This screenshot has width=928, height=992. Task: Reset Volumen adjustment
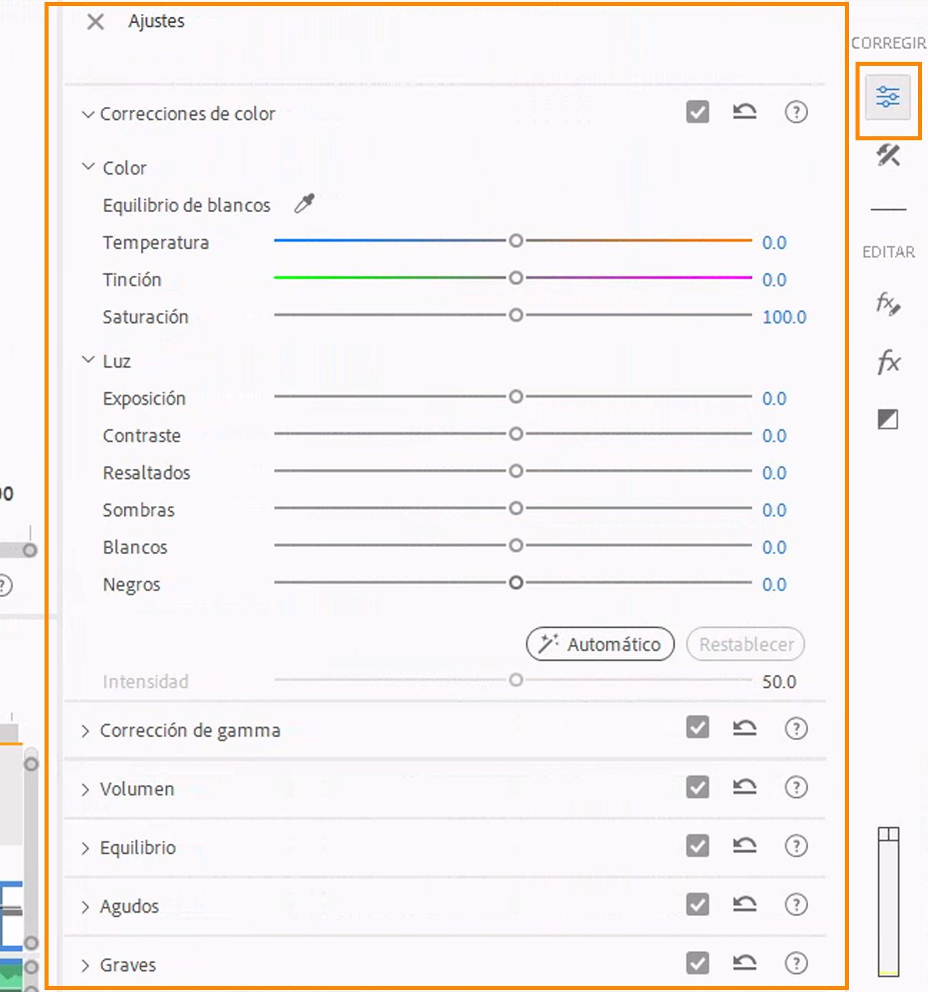coord(745,787)
